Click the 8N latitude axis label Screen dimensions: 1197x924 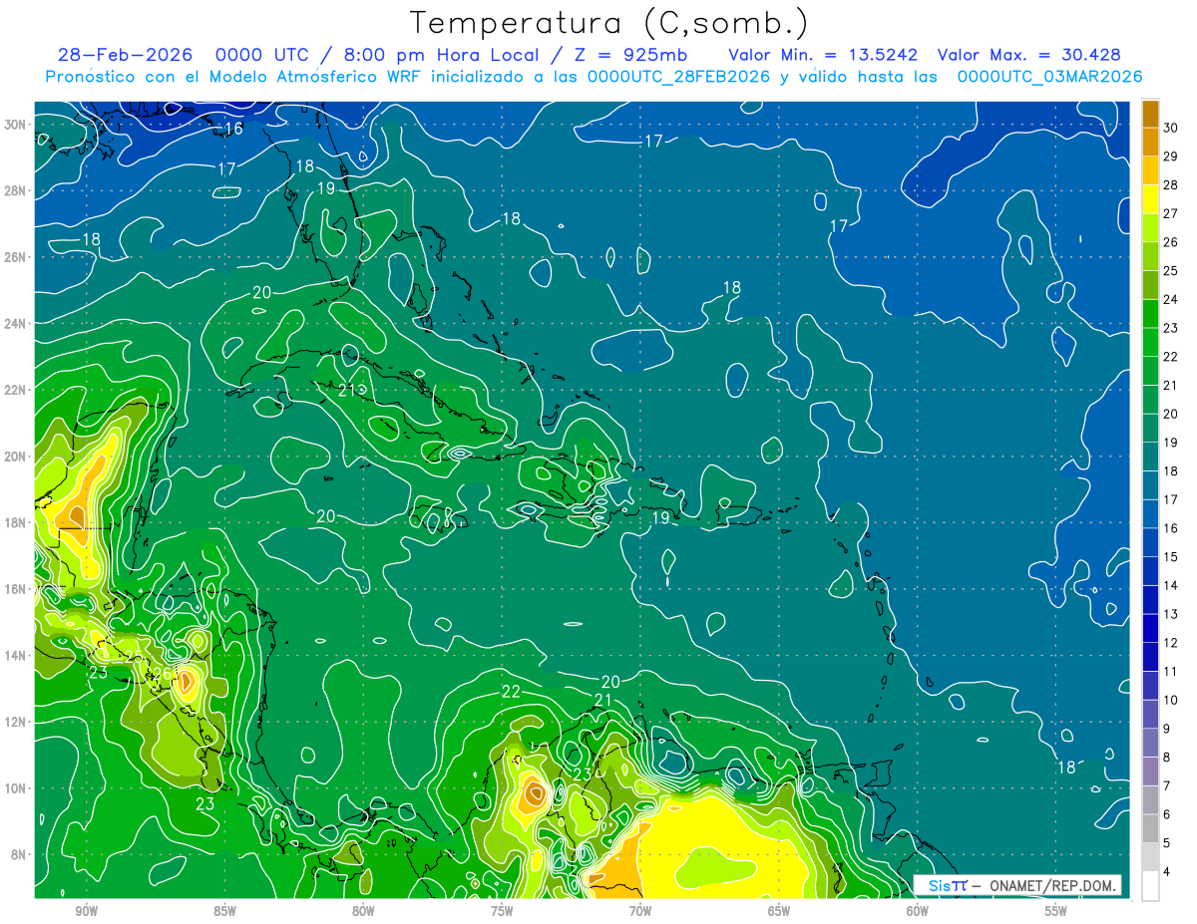tap(19, 854)
